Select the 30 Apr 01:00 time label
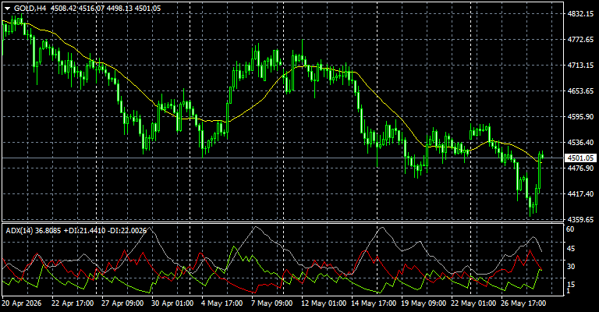Image resolution: width=599 pixels, height=312 pixels. point(172,303)
